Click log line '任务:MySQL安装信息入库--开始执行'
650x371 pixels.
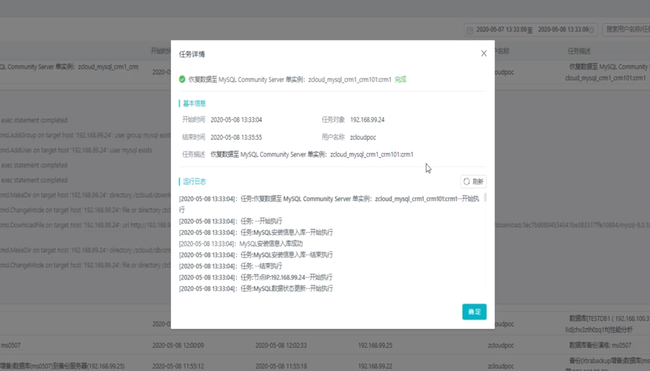pyautogui.click(x=256, y=233)
